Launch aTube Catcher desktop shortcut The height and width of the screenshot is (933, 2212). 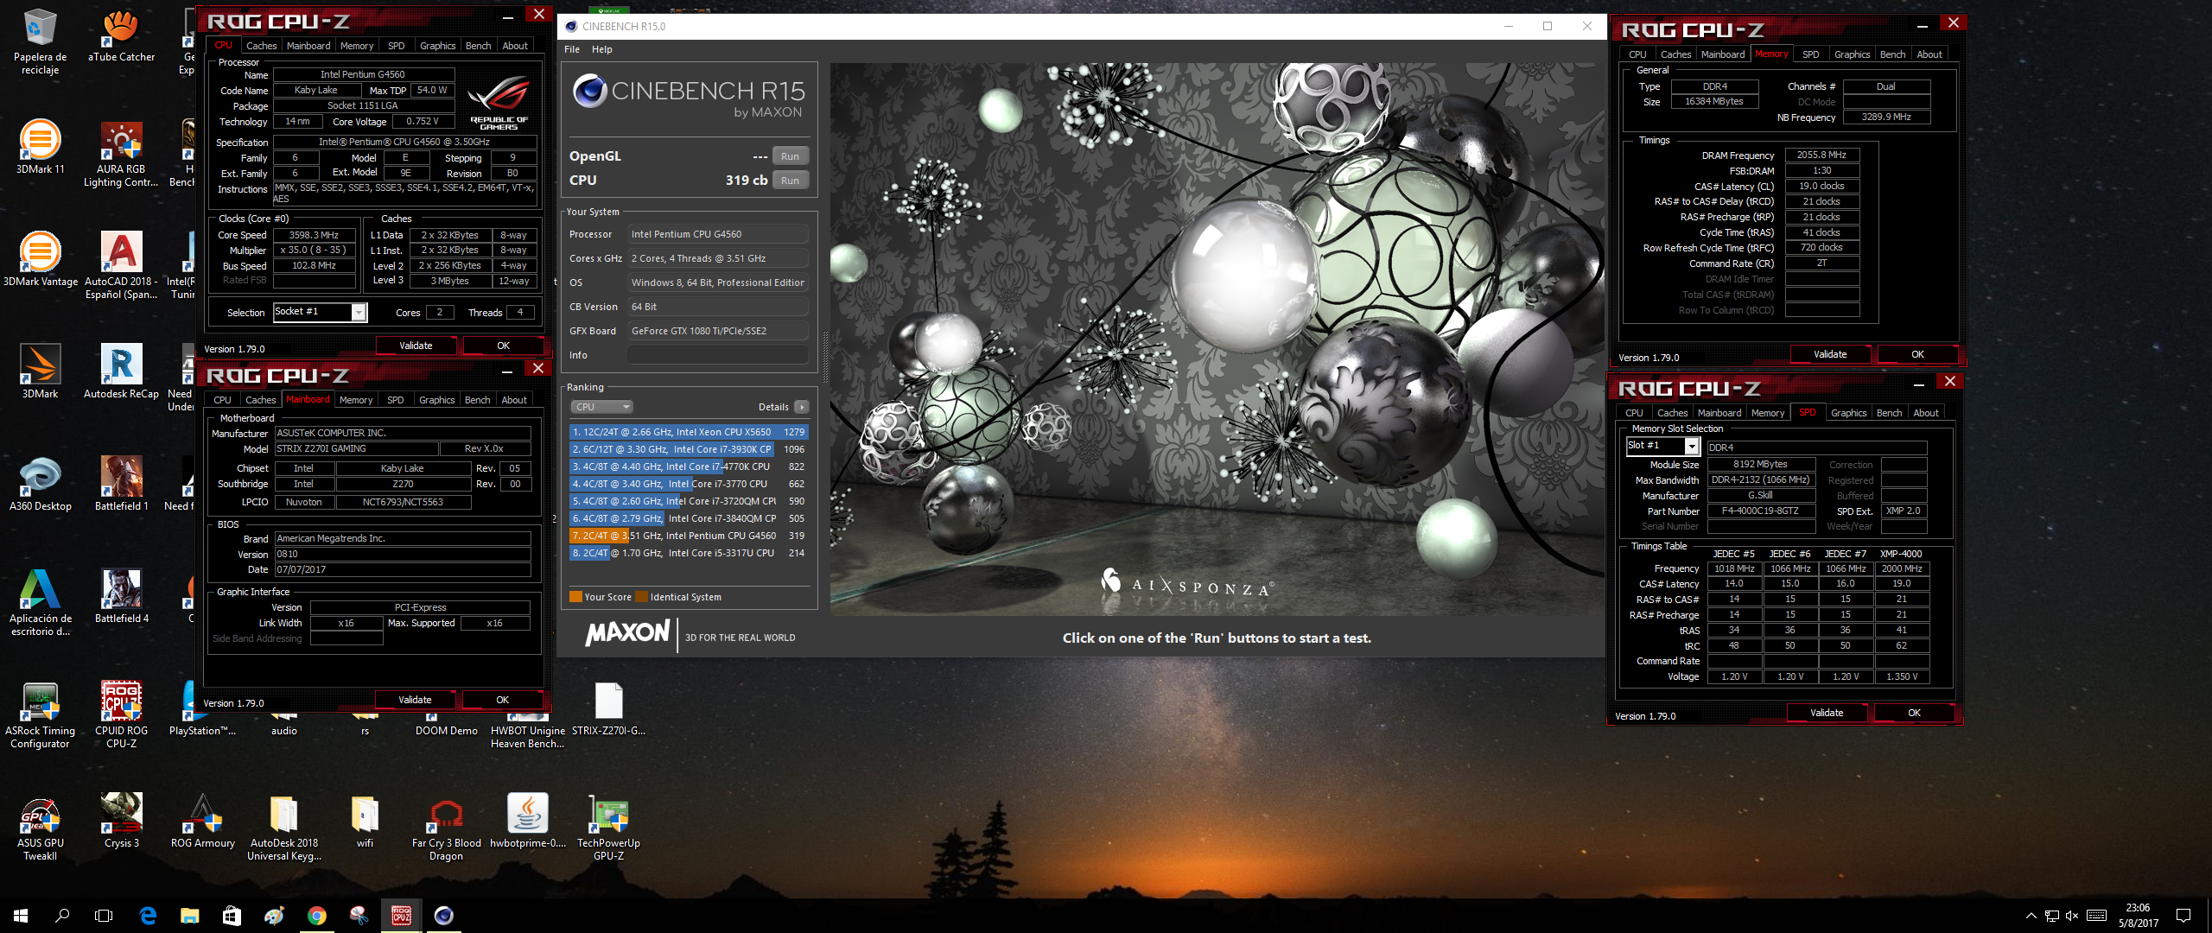click(x=121, y=35)
